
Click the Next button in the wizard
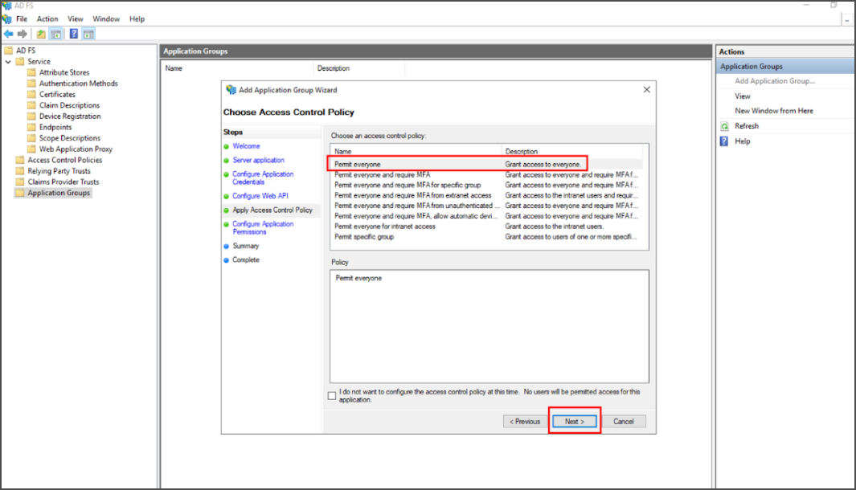574,421
